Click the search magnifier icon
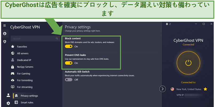 [57, 39]
